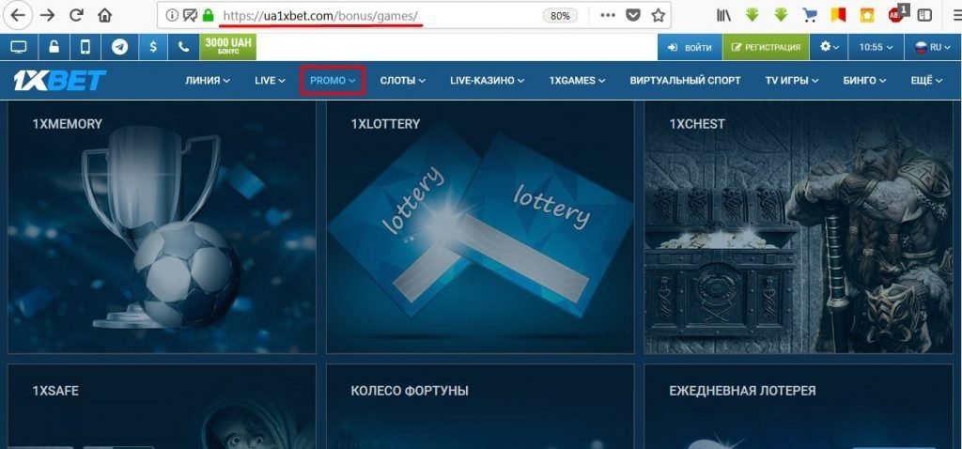Screen dimensions: 962x449
Task: Open page actions three-dots menu
Action: [x=608, y=15]
